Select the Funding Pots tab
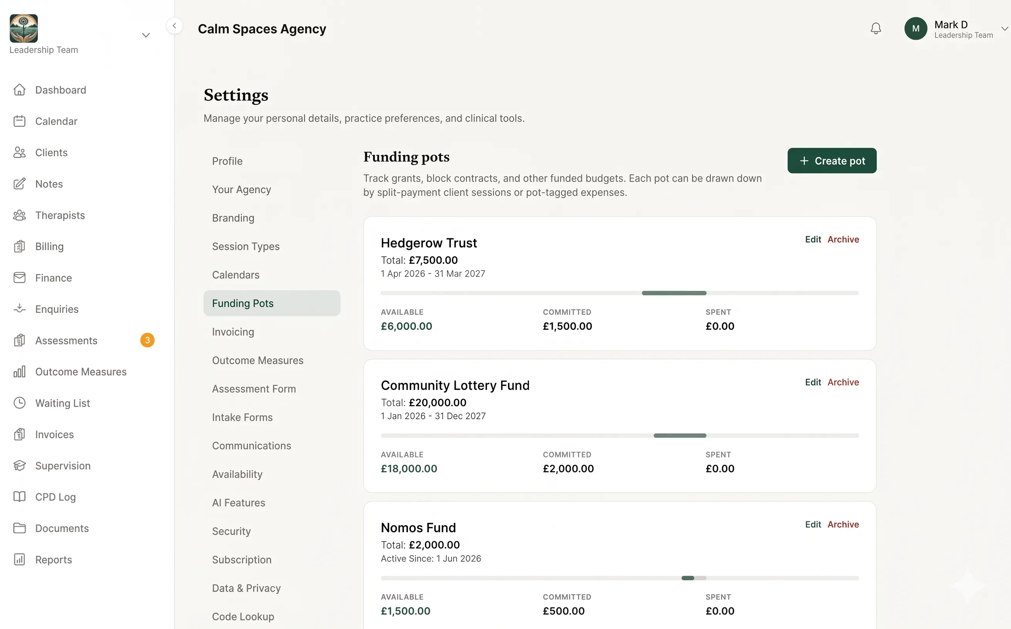Image resolution: width=1011 pixels, height=629 pixels. (x=272, y=303)
